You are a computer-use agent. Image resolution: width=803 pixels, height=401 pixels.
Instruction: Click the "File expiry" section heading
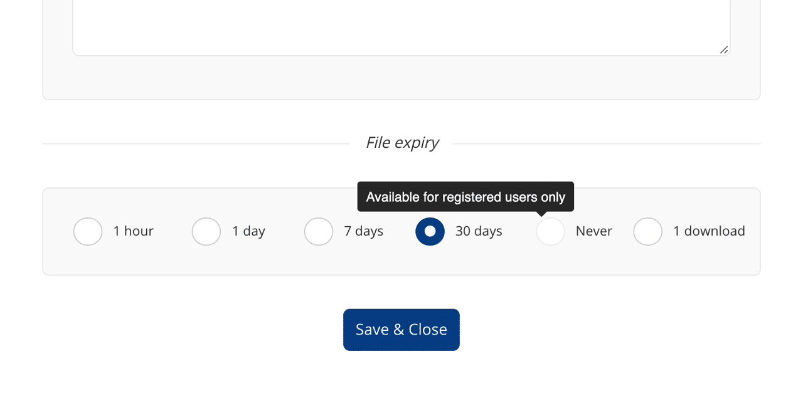pyautogui.click(x=402, y=142)
